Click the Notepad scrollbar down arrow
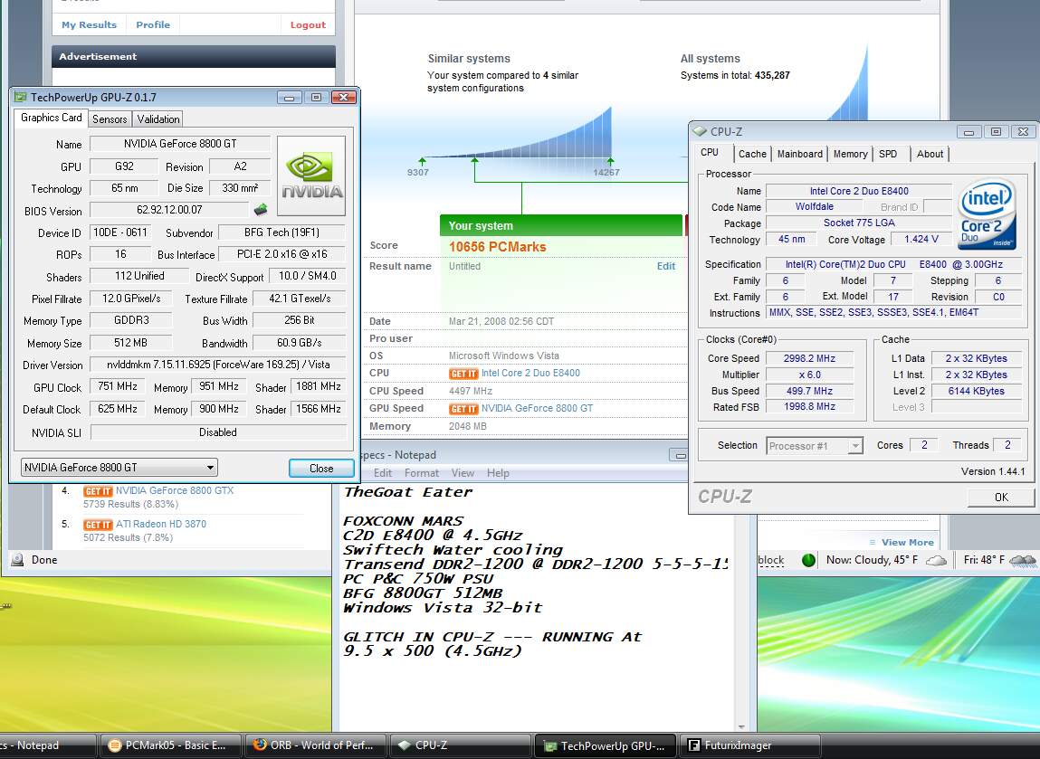1040x759 pixels. coord(741,727)
